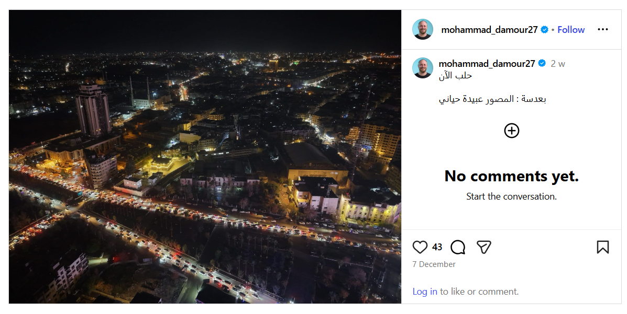This screenshot has height=314, width=627.
Task: Load more comments with plus circle
Action: click(511, 131)
